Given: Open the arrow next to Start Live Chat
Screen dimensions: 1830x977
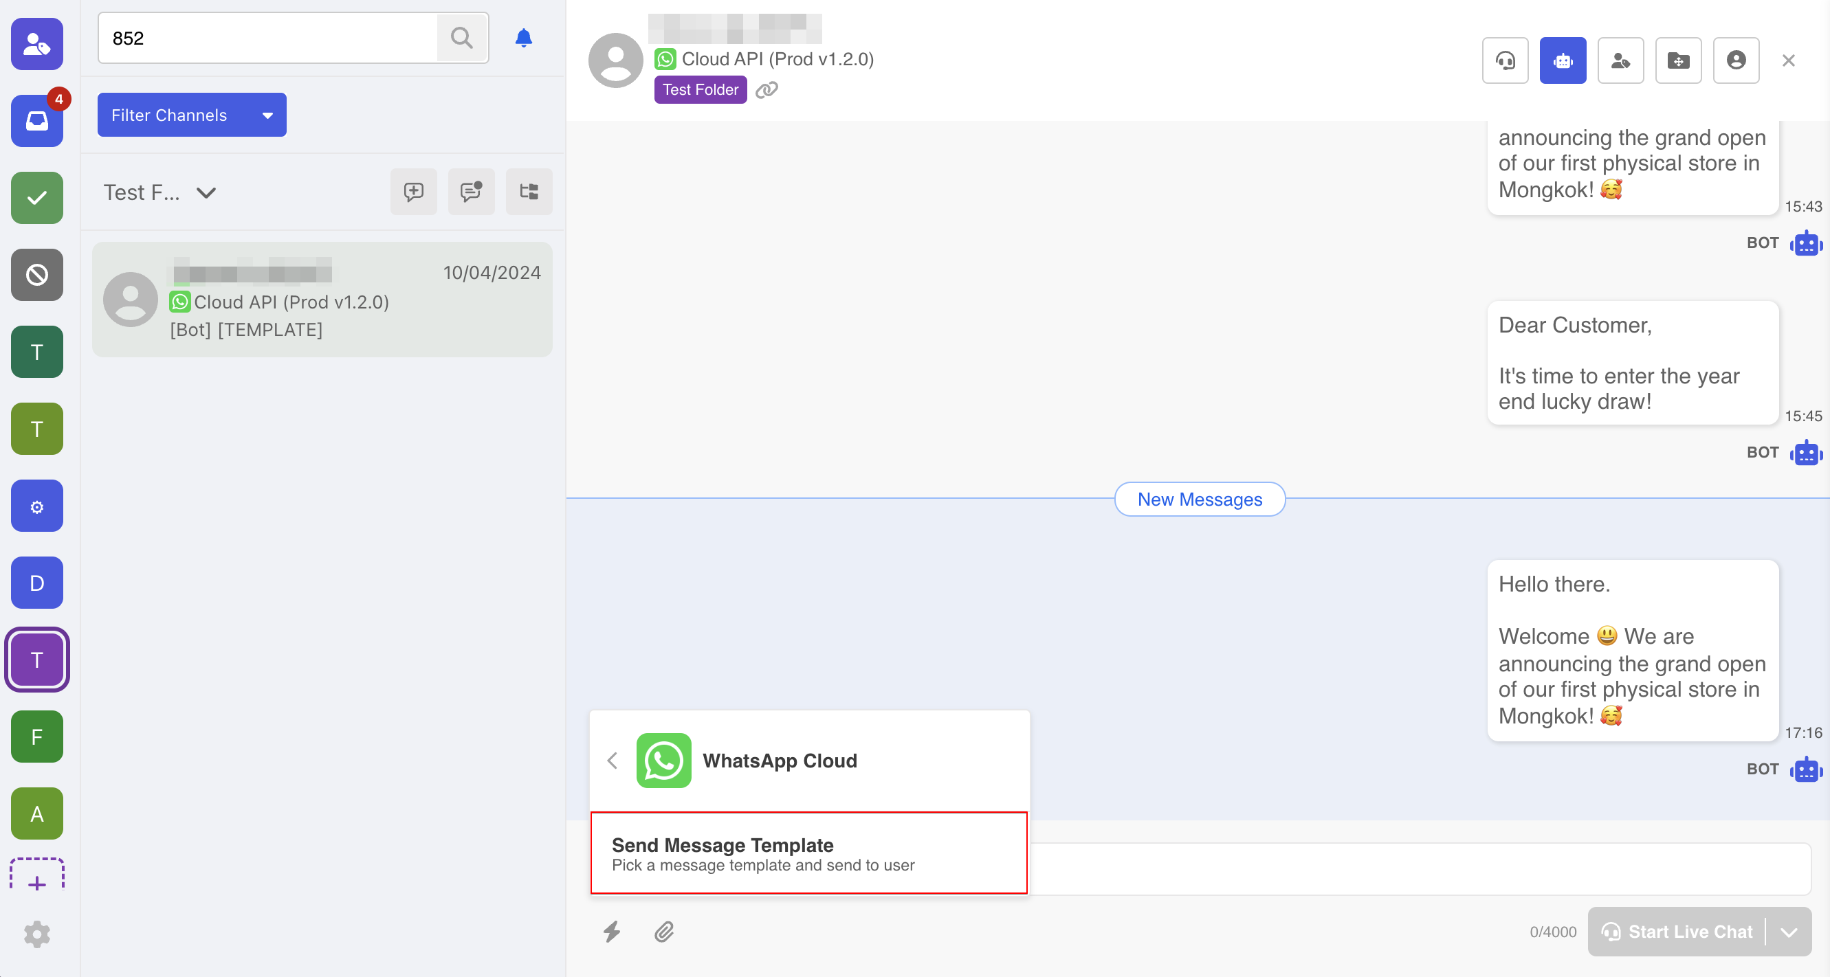Looking at the screenshot, I should click(x=1789, y=932).
